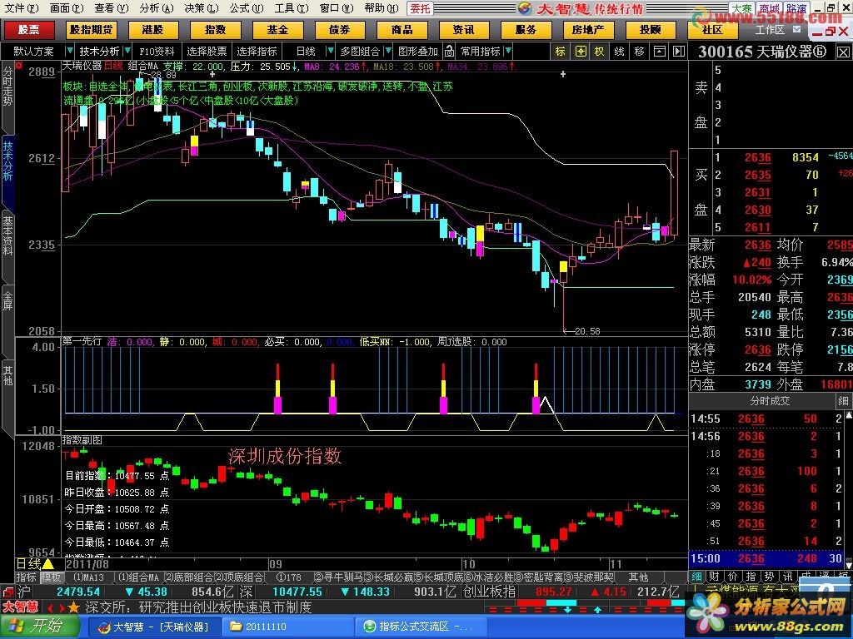
Task: Select the 股票 main category button
Action: tap(28, 30)
